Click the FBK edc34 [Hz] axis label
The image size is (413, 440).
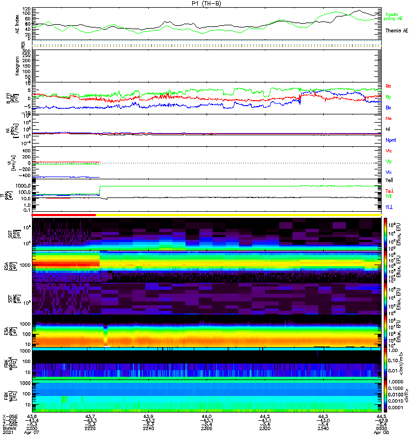(x=10, y=364)
